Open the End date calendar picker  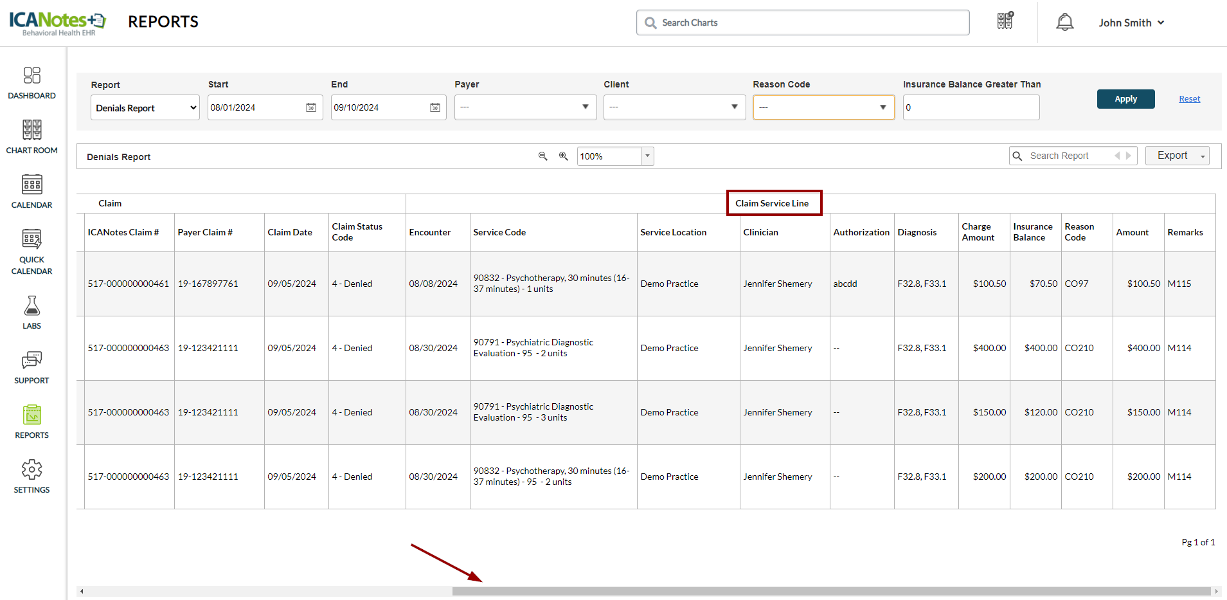point(435,107)
